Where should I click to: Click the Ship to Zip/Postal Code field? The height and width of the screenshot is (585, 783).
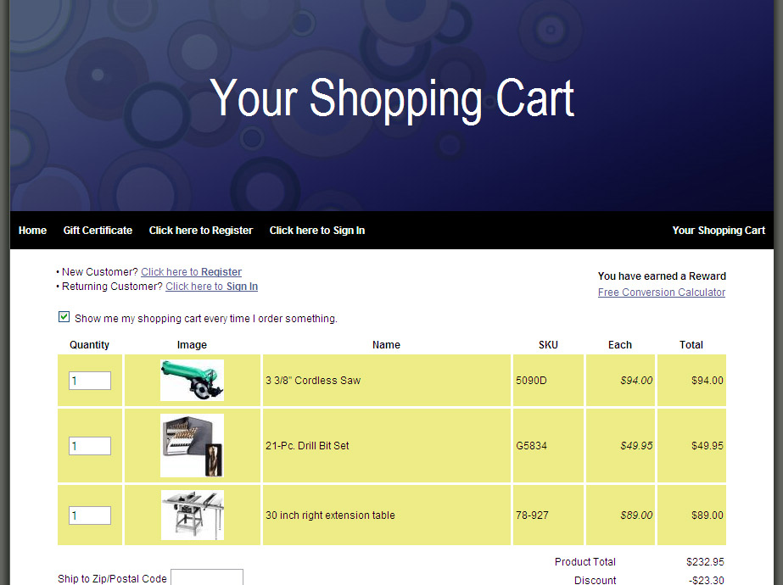(206, 577)
